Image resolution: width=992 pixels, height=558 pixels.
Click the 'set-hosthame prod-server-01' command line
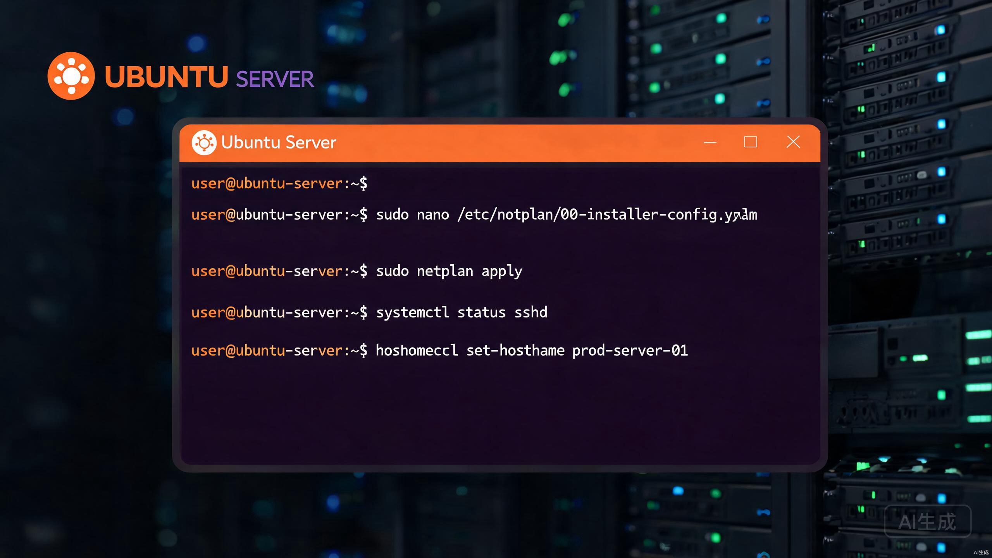coord(440,351)
